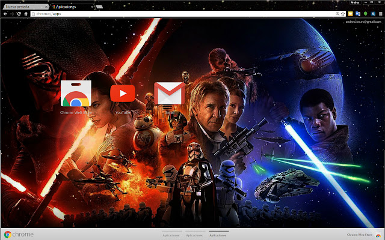Click the andres gmail account text
Screen dimensions: 385x240
[x=363, y=22]
